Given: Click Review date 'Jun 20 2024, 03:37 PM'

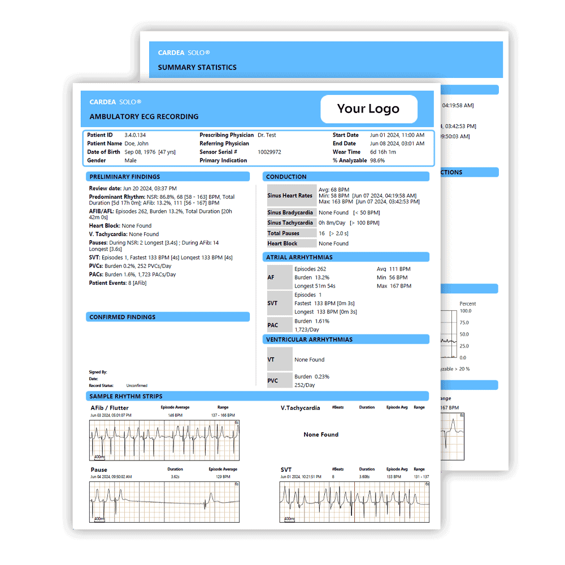Looking at the screenshot, I should pyautogui.click(x=150, y=189).
